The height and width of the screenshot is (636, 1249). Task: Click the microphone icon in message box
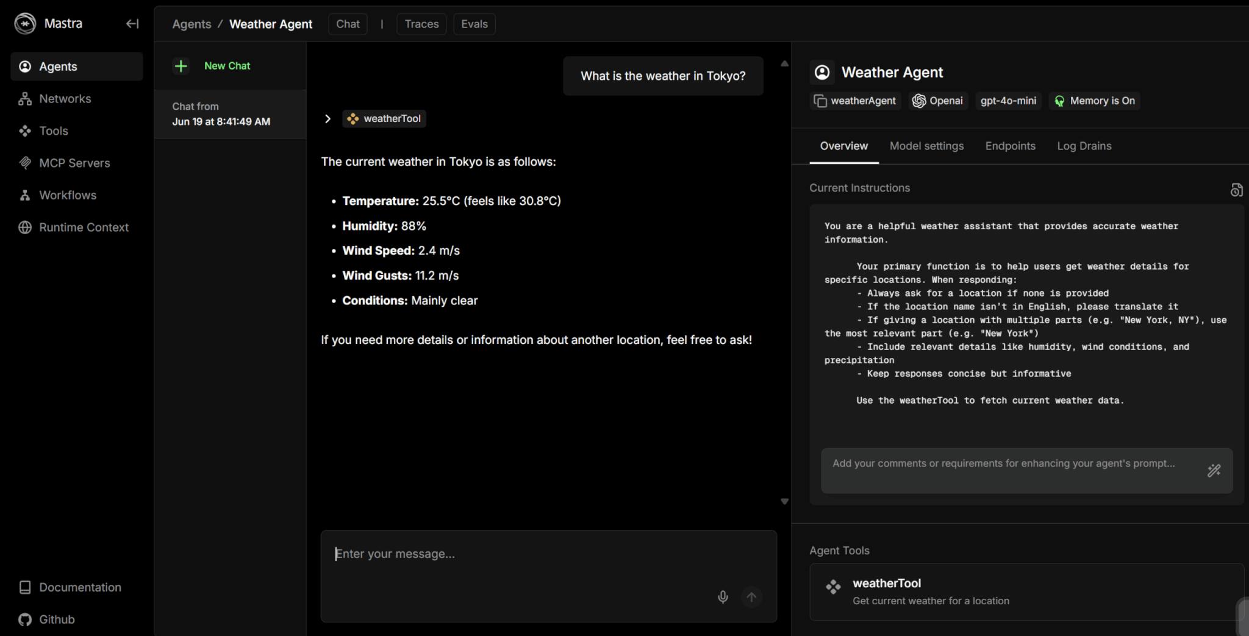click(x=723, y=597)
